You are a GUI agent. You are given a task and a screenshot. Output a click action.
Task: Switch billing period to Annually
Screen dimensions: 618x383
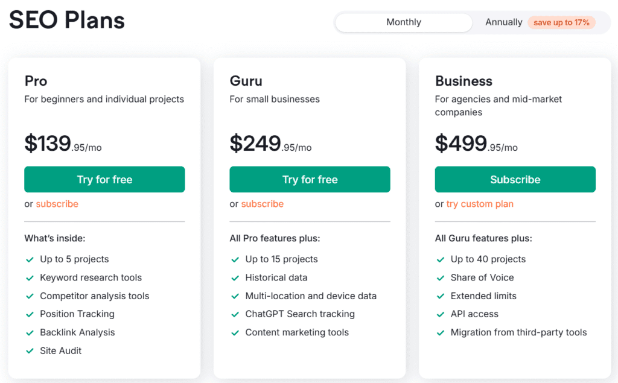[x=503, y=22]
